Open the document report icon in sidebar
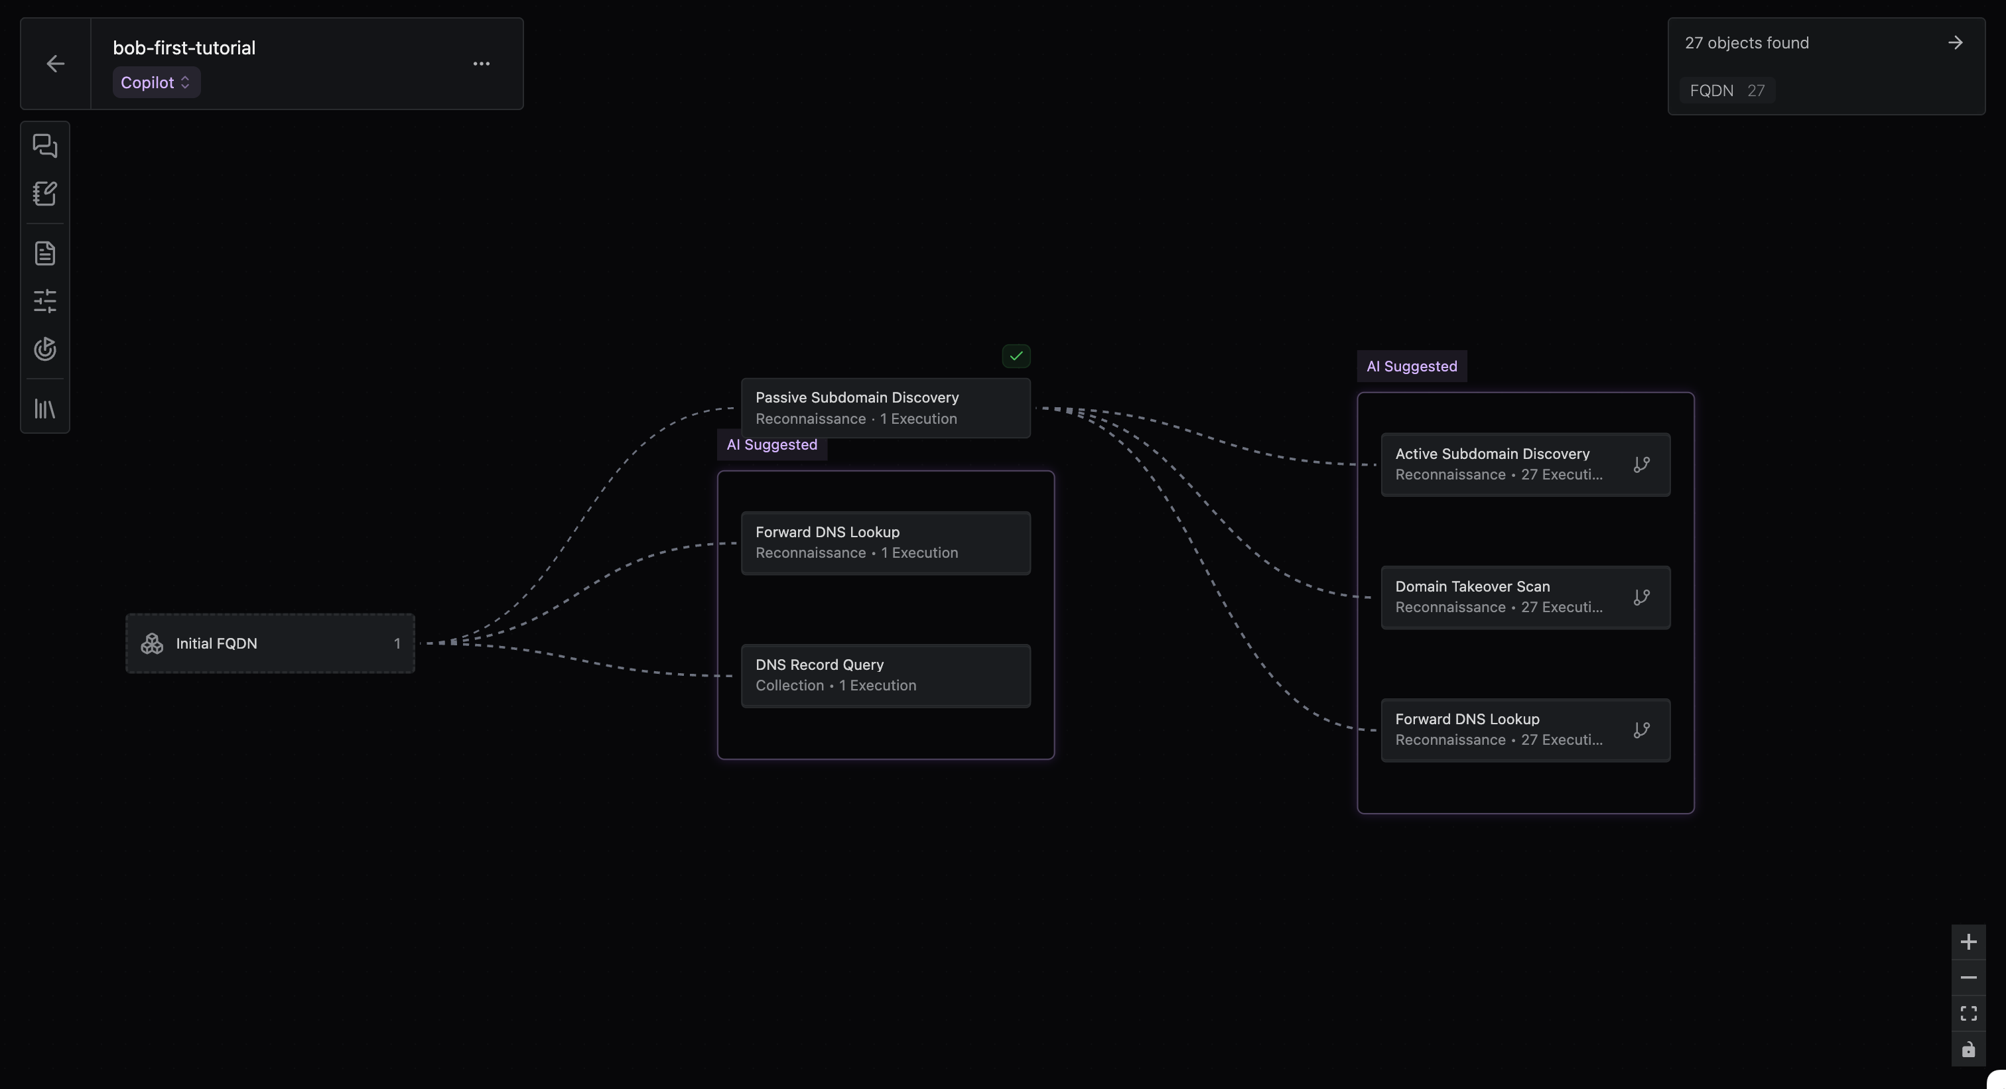The image size is (2006, 1089). pyautogui.click(x=45, y=253)
